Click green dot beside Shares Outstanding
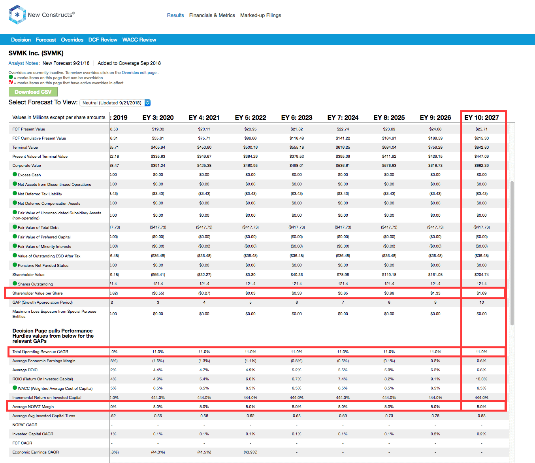535x463 pixels. [15, 283]
